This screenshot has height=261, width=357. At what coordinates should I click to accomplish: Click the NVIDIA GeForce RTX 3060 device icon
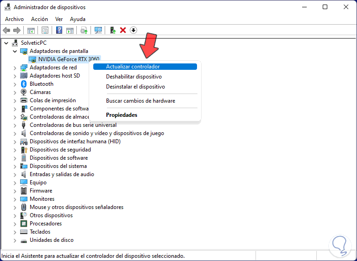pos(32,59)
